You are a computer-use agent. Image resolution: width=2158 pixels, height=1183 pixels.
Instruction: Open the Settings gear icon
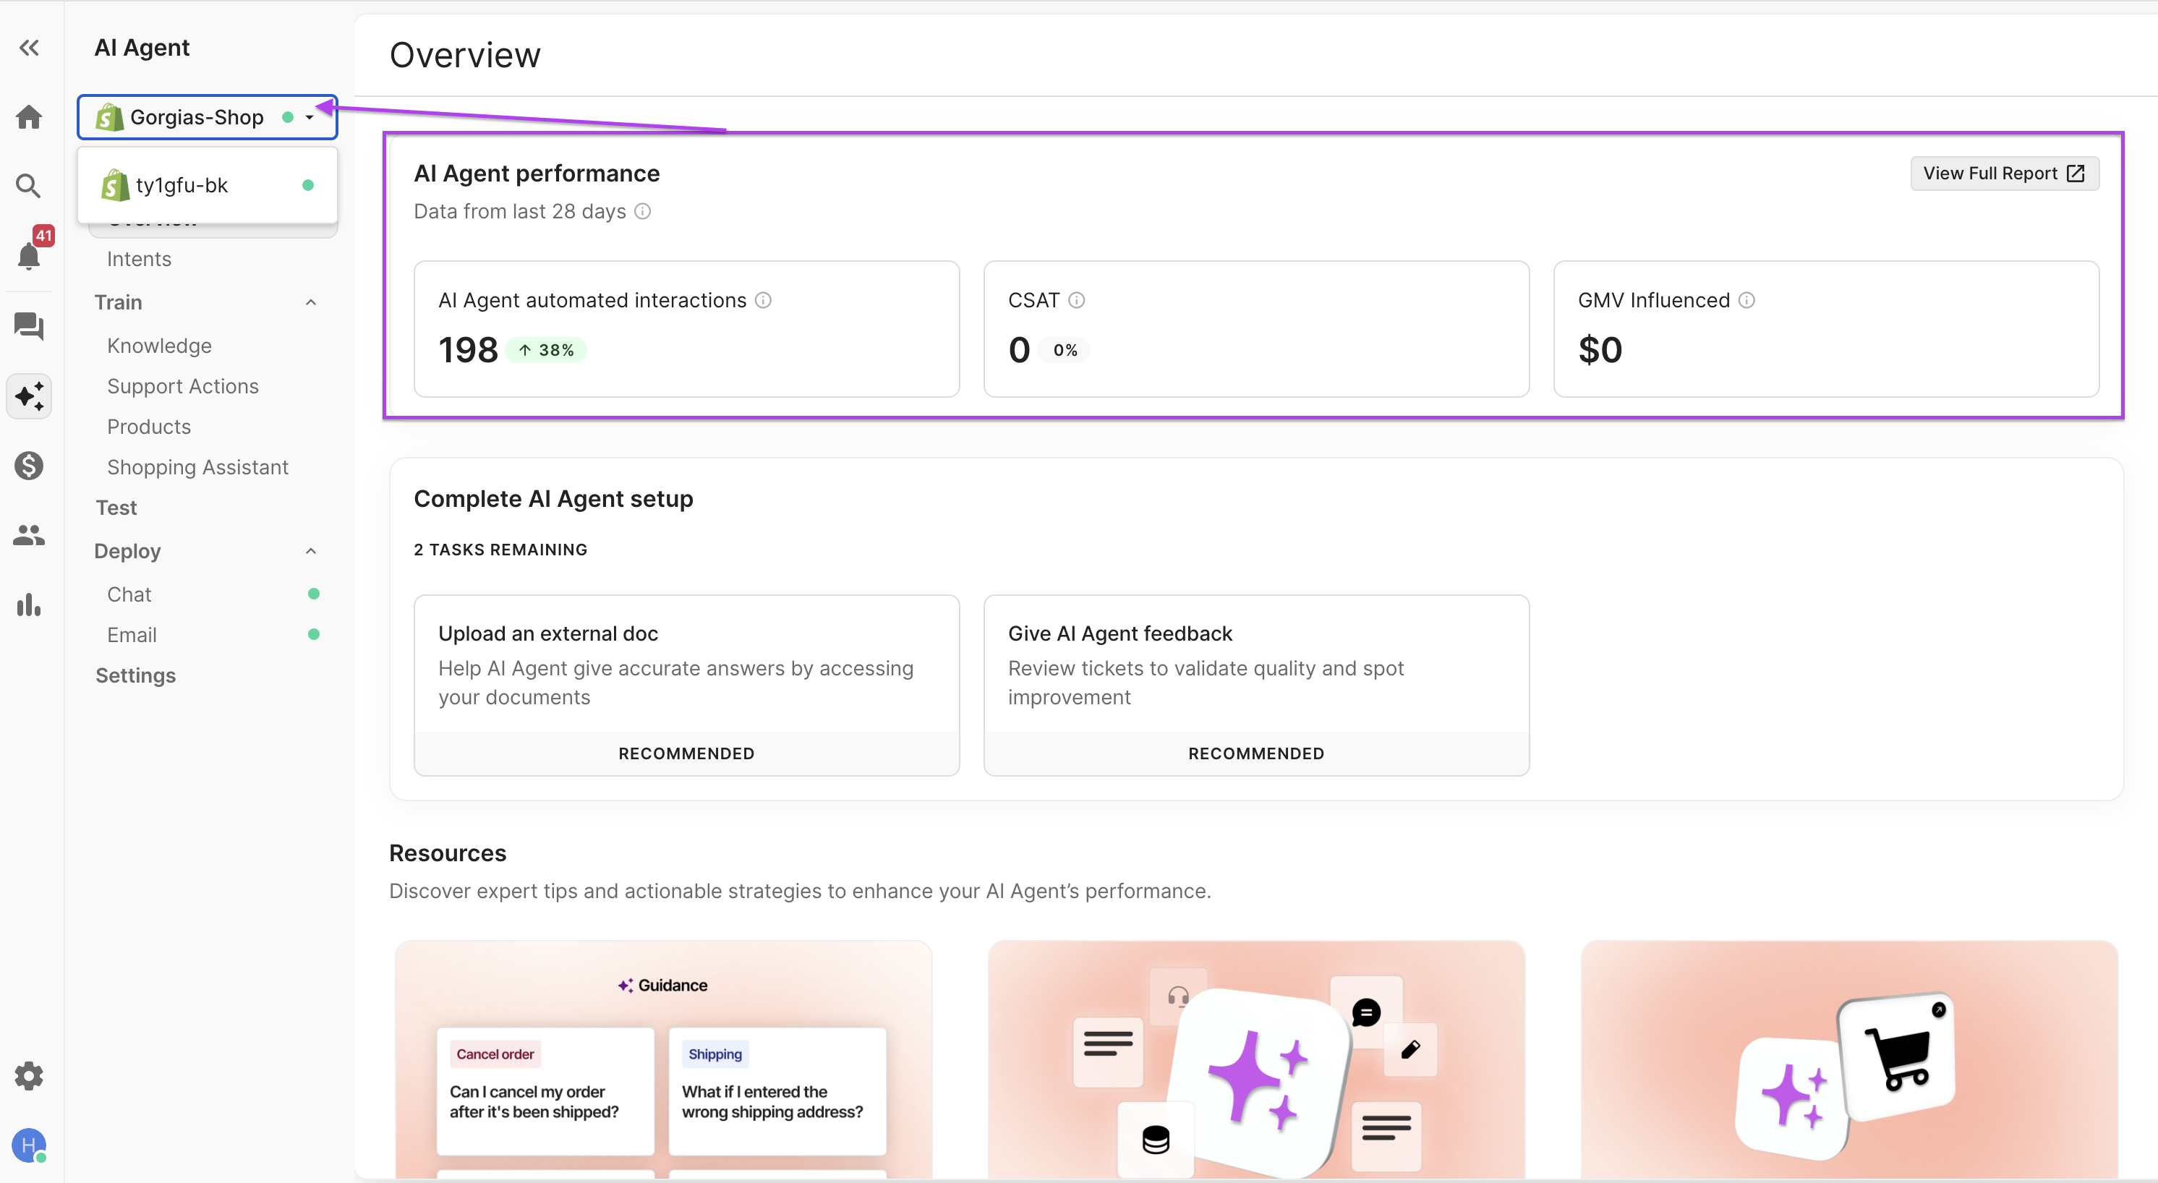click(x=30, y=1076)
